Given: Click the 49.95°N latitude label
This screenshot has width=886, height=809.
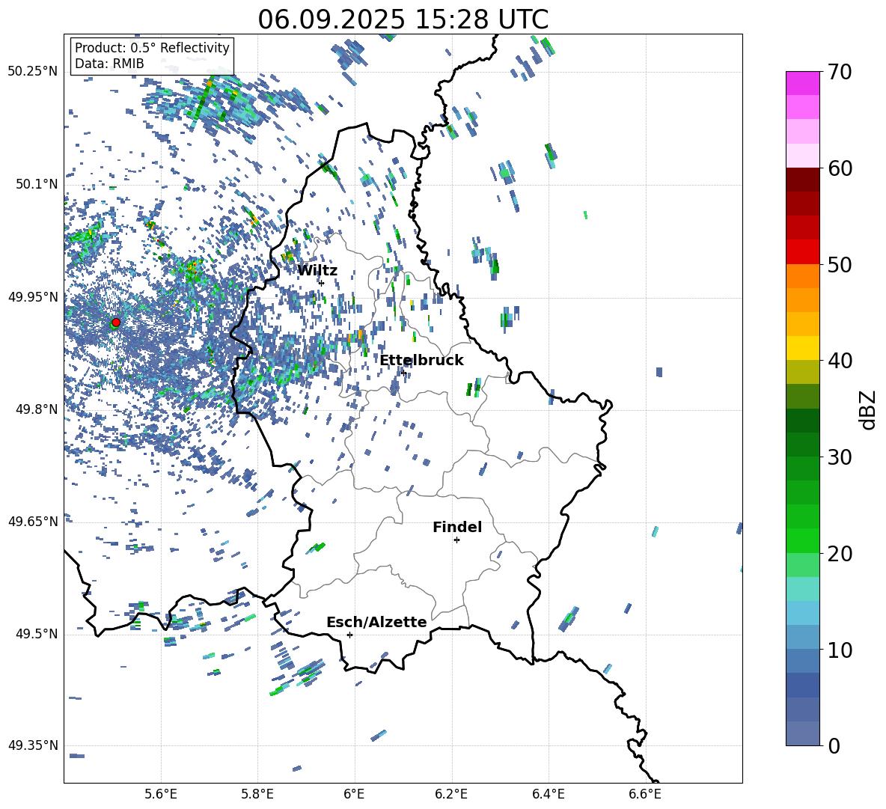Looking at the screenshot, I should [33, 296].
